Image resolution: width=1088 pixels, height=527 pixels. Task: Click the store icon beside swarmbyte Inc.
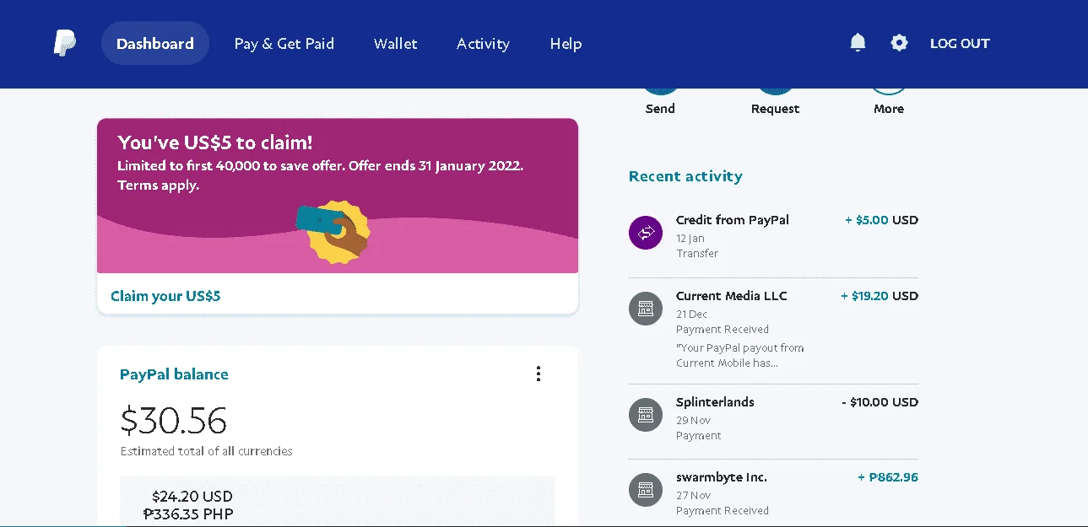pyautogui.click(x=646, y=489)
